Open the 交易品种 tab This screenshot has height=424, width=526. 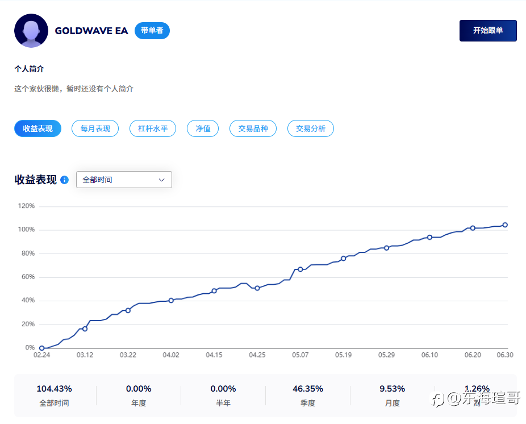(x=253, y=128)
